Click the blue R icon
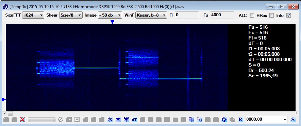 pos(240,120)
